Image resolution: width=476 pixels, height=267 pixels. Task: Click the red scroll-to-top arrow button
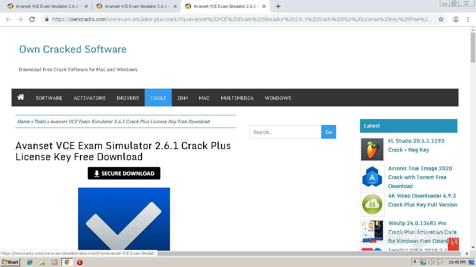(453, 244)
